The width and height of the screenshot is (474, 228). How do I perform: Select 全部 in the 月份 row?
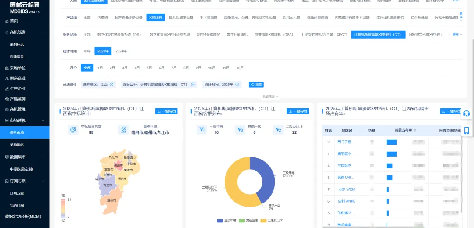tap(87, 68)
